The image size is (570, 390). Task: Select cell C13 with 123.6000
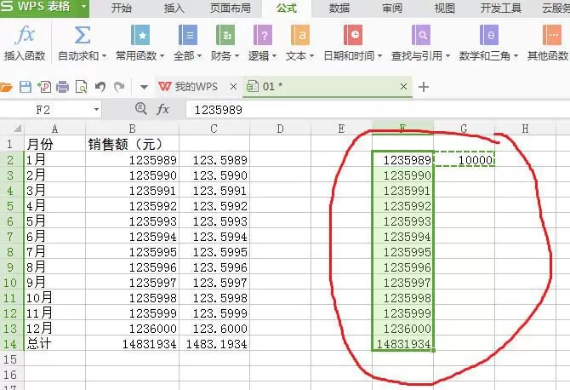click(x=214, y=329)
